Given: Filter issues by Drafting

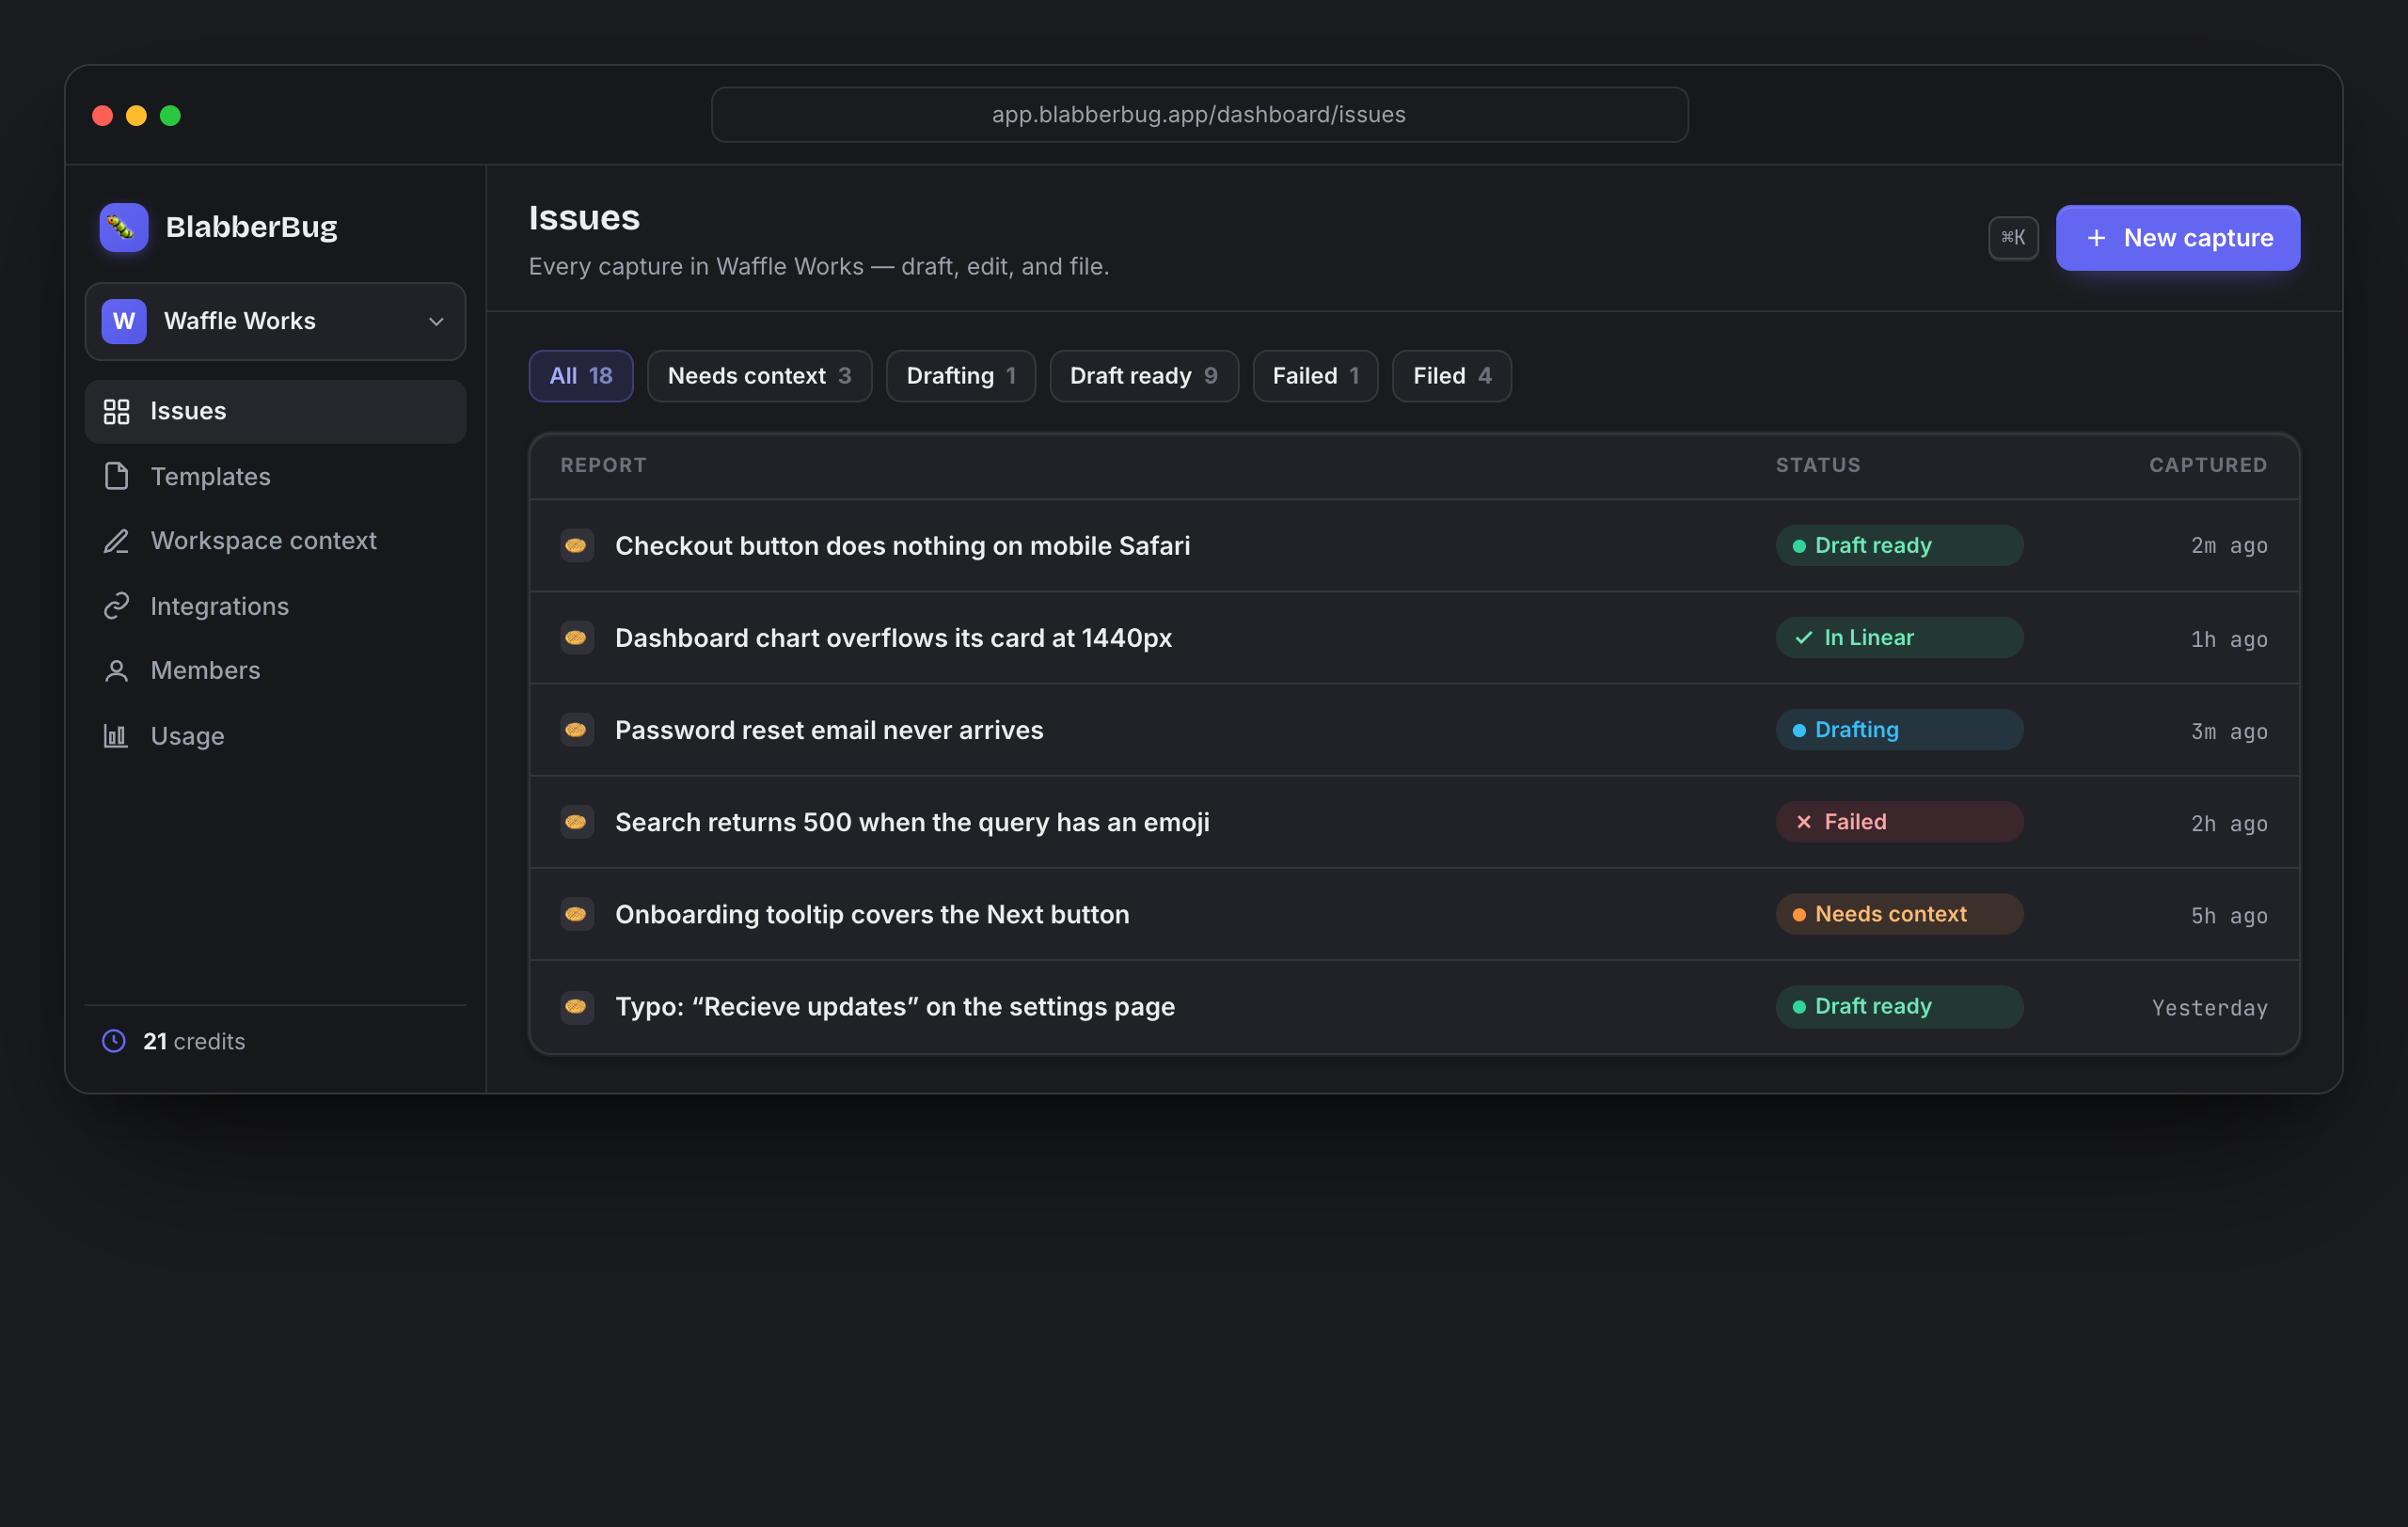Looking at the screenshot, I should 960,376.
